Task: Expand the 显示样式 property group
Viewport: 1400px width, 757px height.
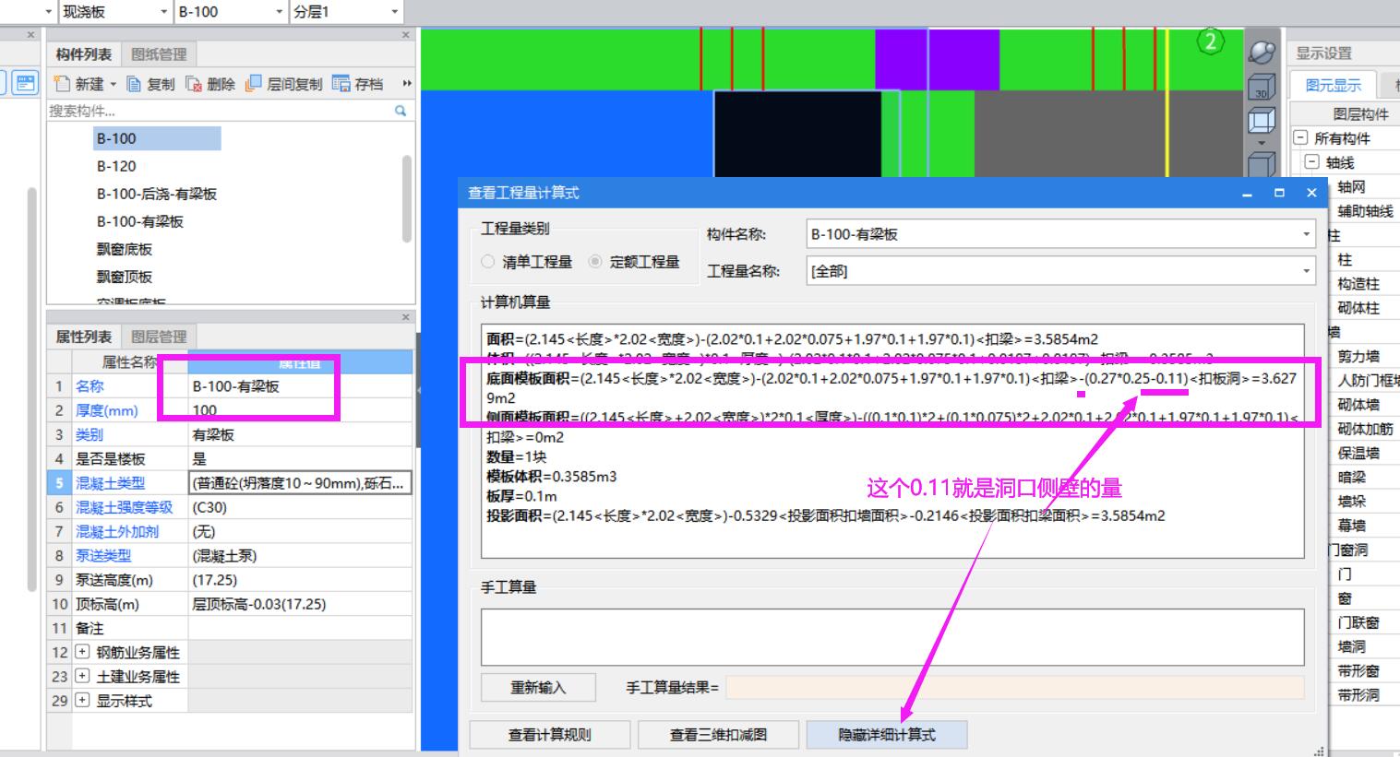Action: (x=82, y=700)
